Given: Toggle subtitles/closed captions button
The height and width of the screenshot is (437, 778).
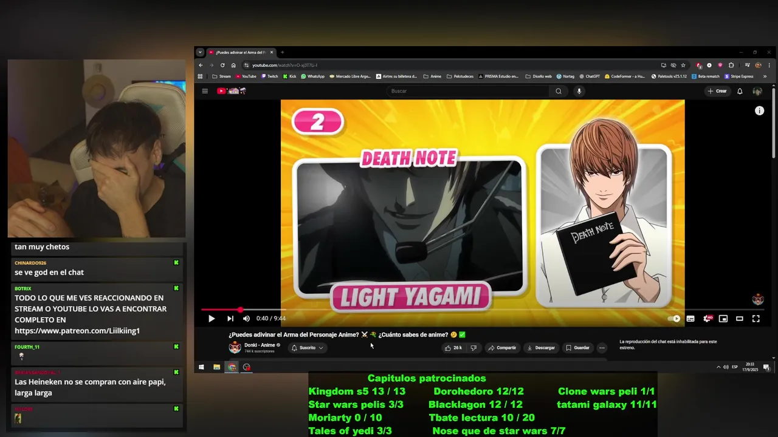Looking at the screenshot, I should click(x=690, y=319).
